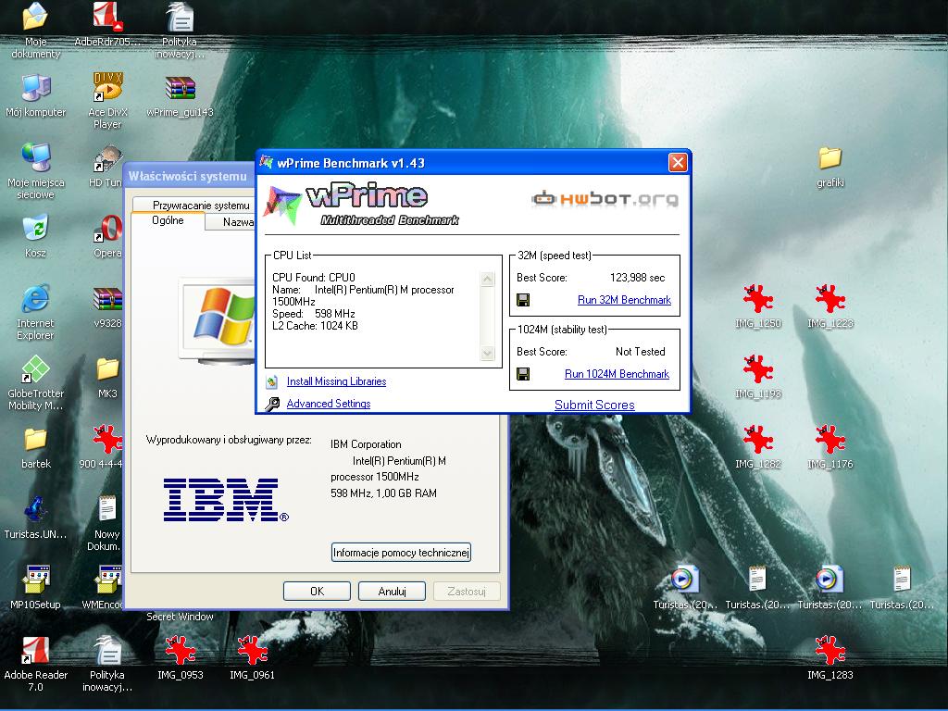Select the IMG_0953 image icon

pos(181,658)
